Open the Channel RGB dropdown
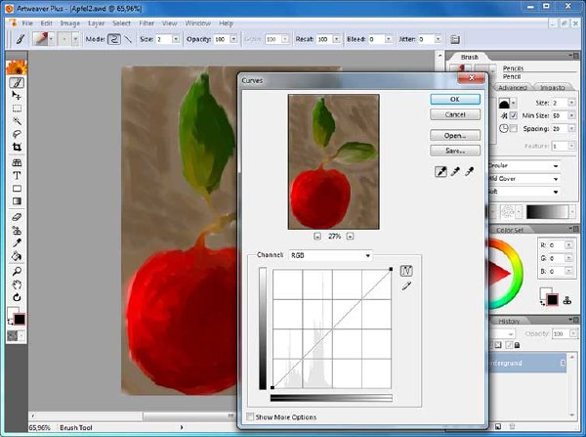586x437 pixels. 330,255
